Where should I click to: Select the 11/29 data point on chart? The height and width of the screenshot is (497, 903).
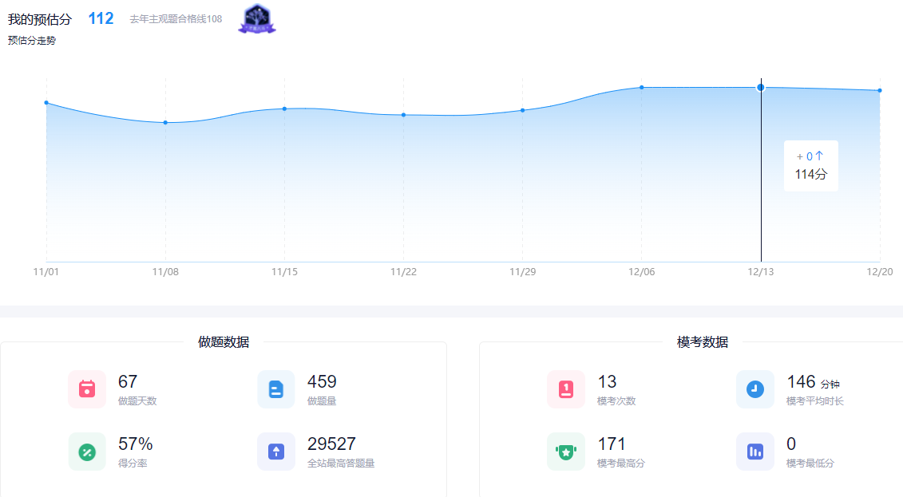pyautogui.click(x=523, y=110)
